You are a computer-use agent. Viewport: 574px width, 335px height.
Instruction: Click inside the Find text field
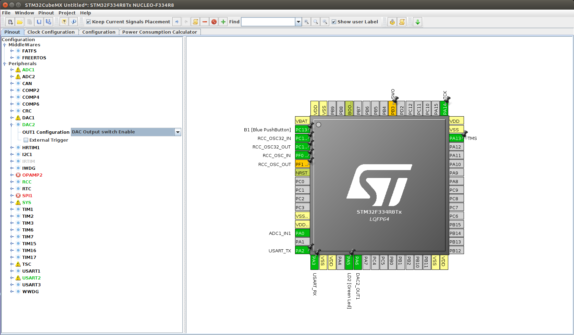tap(268, 22)
